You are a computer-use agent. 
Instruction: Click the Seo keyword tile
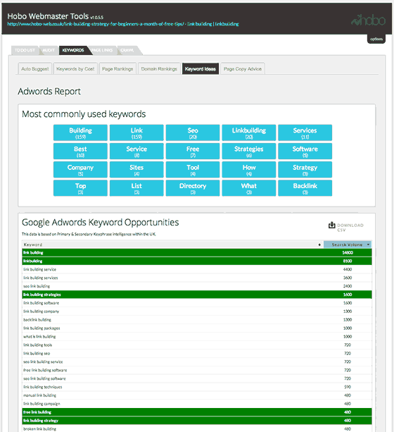click(x=193, y=132)
